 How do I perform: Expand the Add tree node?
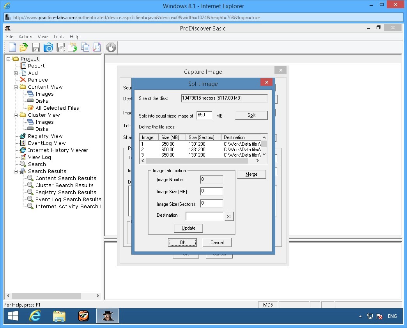pos(16,73)
